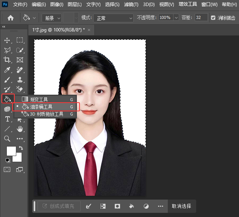Open the 模式 blend mode dropdown
Viewport: 239px width, 217px height.
[x=113, y=18]
